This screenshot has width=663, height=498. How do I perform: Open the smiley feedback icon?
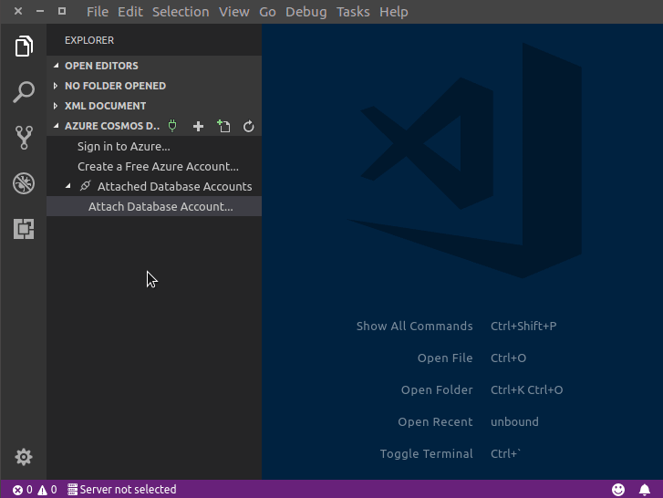click(618, 490)
